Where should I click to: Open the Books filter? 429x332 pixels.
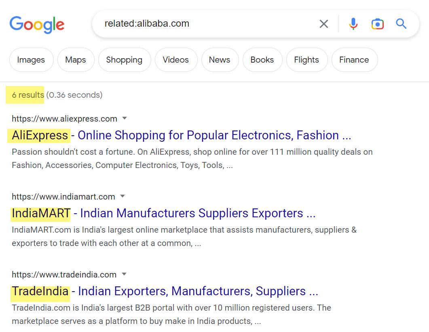[x=262, y=60]
